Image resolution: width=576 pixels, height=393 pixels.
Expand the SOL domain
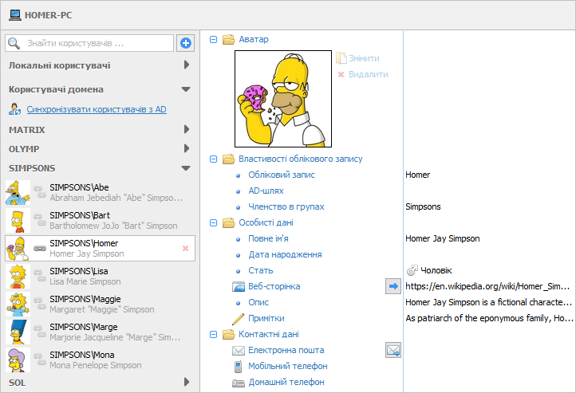(x=186, y=382)
